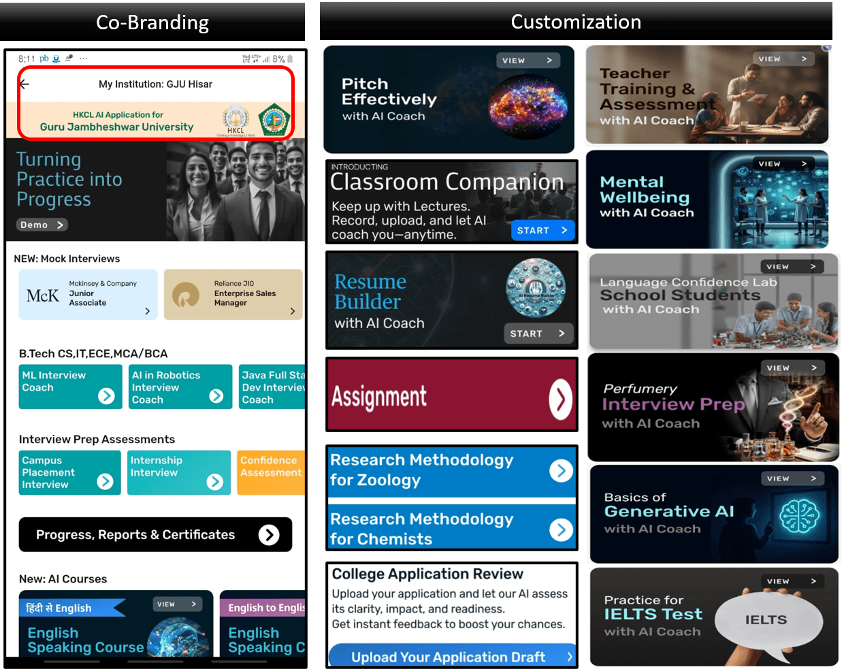Viewport: 844px width, 669px height.
Task: Open Campus Placement Interview arrow icon
Action: [x=105, y=481]
